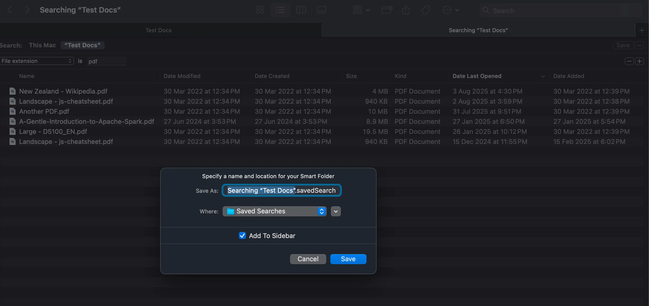
Task: Click the Tags toolbar icon
Action: point(425,10)
